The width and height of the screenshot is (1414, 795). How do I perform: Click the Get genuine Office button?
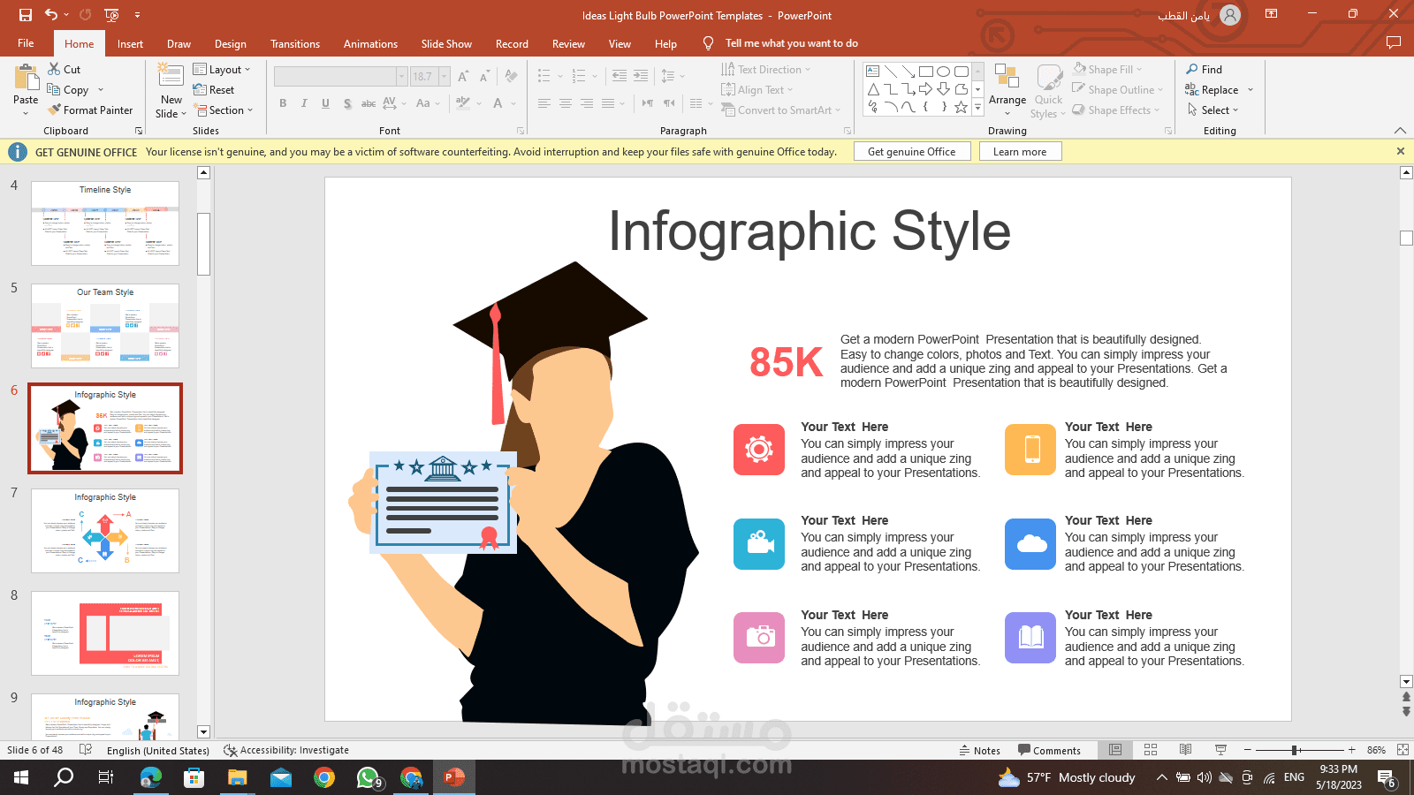point(911,152)
